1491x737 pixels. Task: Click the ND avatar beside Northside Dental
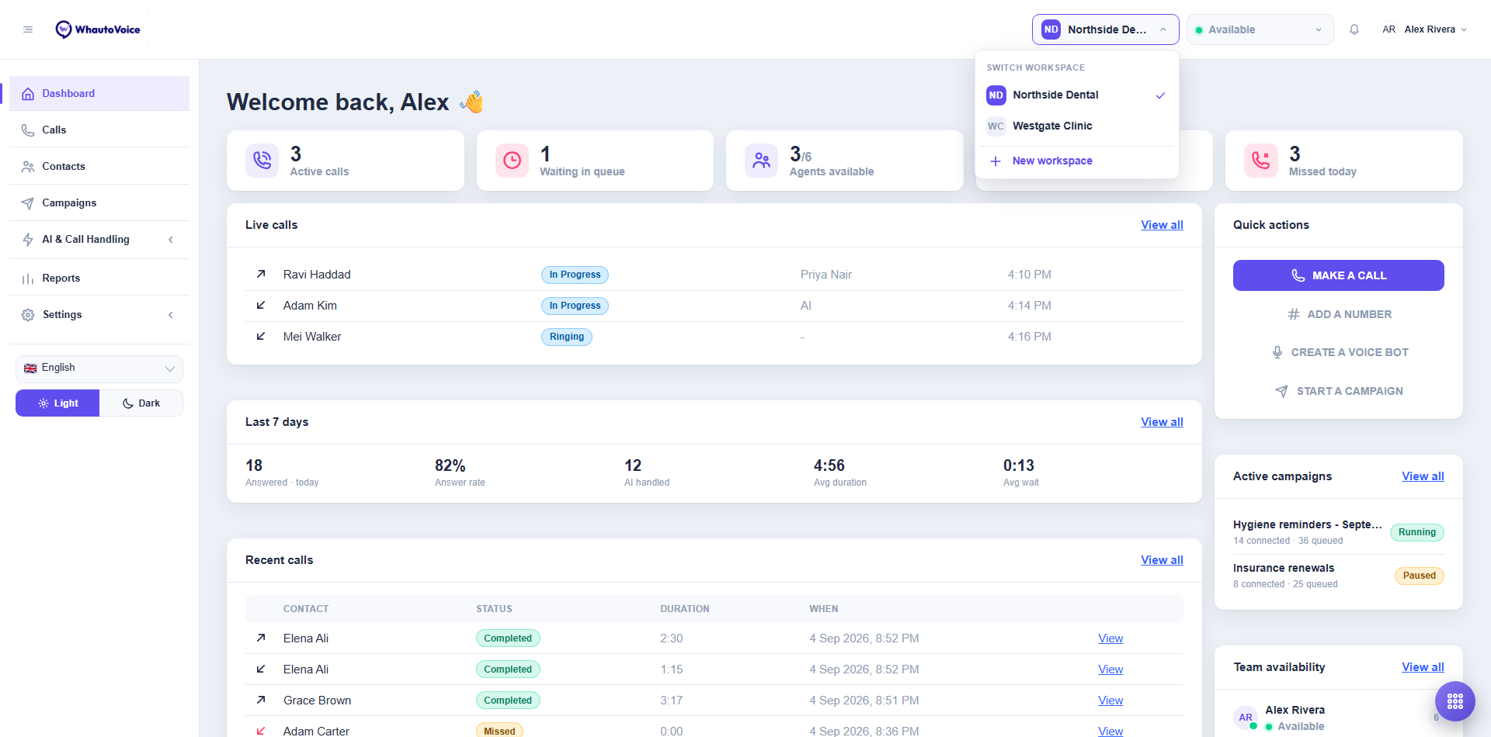click(996, 95)
